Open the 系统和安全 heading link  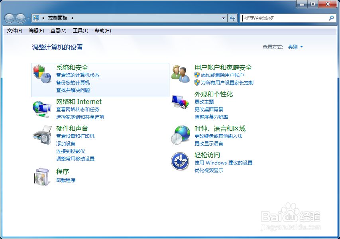(72, 67)
